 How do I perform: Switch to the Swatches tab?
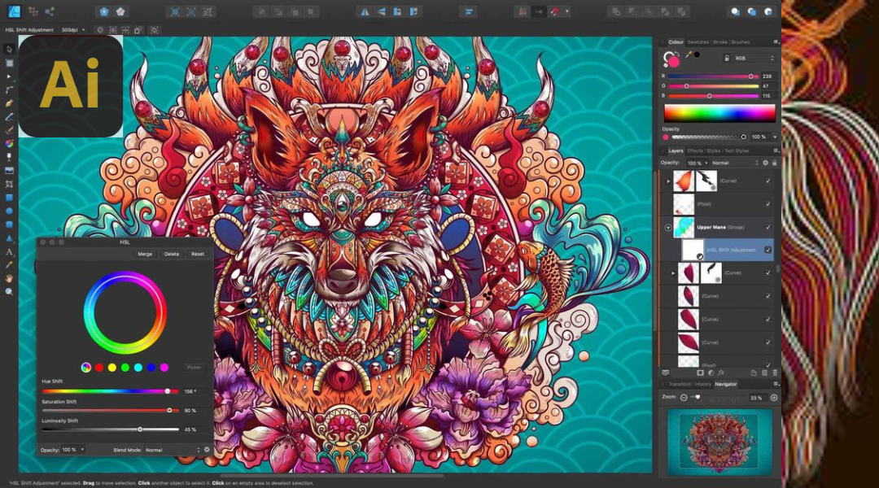pyautogui.click(x=698, y=42)
